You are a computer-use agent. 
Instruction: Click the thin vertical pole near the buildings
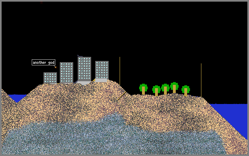120,71
